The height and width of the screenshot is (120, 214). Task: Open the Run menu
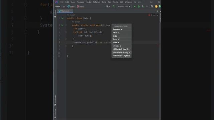coord(110,2)
